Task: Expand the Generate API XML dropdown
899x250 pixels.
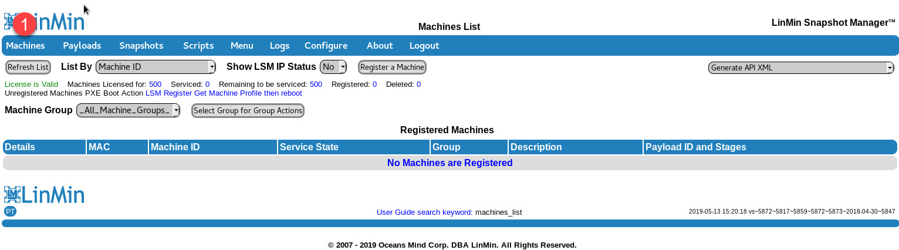Action: tap(801, 67)
